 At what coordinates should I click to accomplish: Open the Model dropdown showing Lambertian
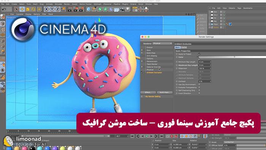(245, 142)
